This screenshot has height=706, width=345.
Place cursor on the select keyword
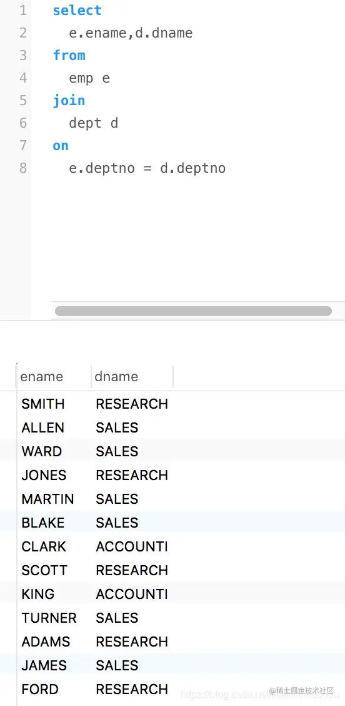click(x=77, y=11)
